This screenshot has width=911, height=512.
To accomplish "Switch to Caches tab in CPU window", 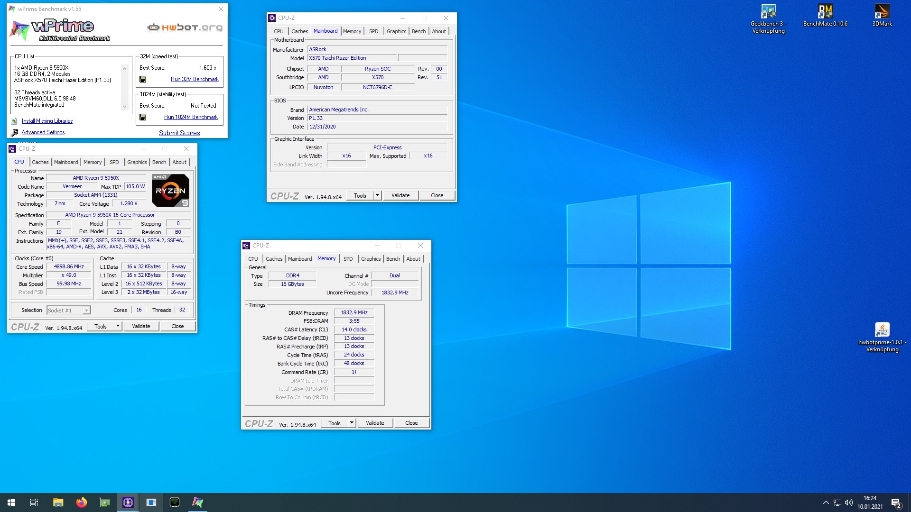I will coord(40,162).
